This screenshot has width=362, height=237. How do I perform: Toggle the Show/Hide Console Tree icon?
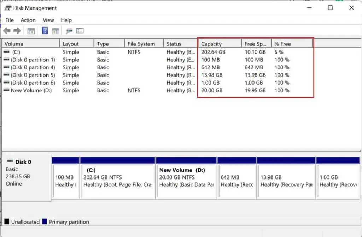pos(31,31)
